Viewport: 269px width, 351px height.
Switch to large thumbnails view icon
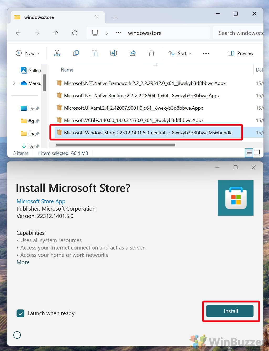[257, 153]
